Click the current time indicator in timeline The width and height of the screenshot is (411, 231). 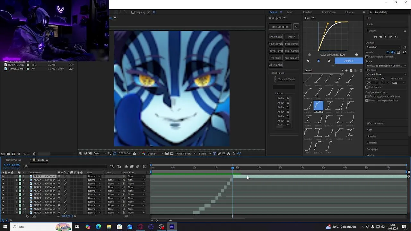(232, 168)
